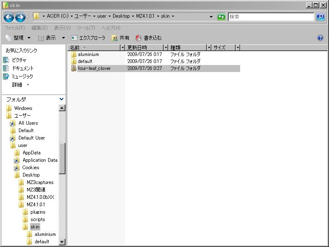Open the ツール(T) menu
The height and width of the screenshot is (247, 329).
[86, 28]
